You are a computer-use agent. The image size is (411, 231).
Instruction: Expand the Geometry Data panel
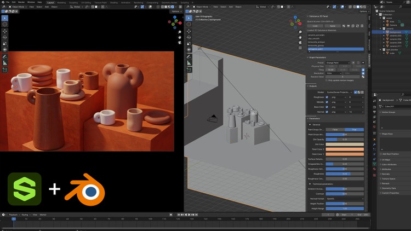coord(388,188)
